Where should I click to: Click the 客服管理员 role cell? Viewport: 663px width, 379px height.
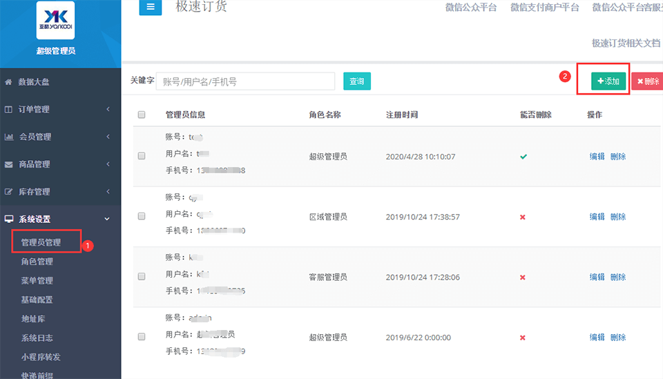tap(328, 277)
